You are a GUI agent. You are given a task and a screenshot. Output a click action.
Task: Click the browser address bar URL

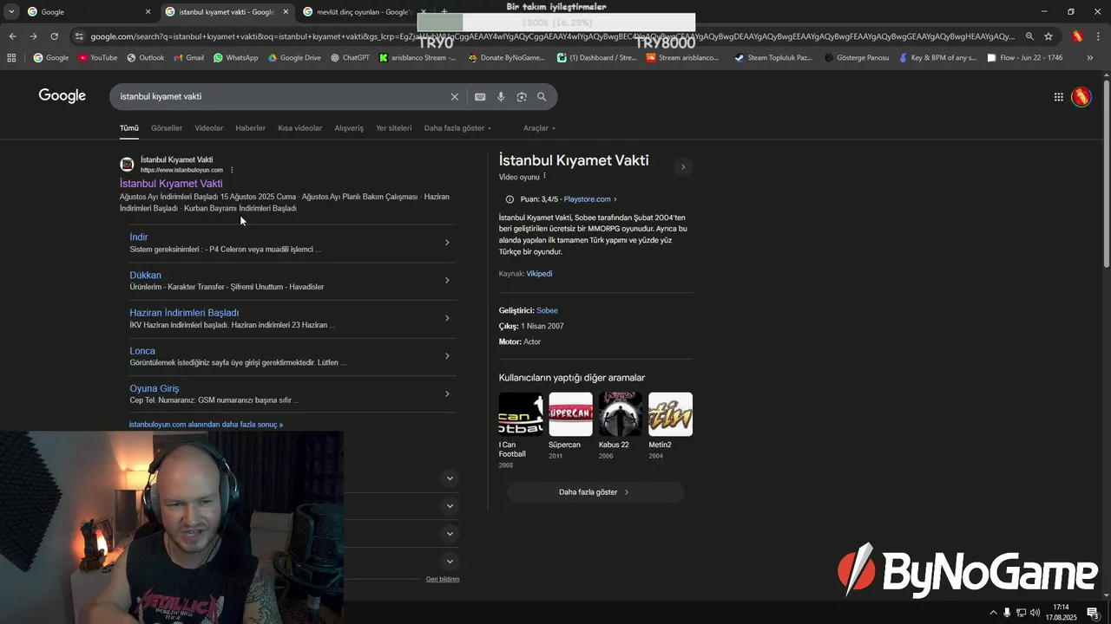[551, 36]
